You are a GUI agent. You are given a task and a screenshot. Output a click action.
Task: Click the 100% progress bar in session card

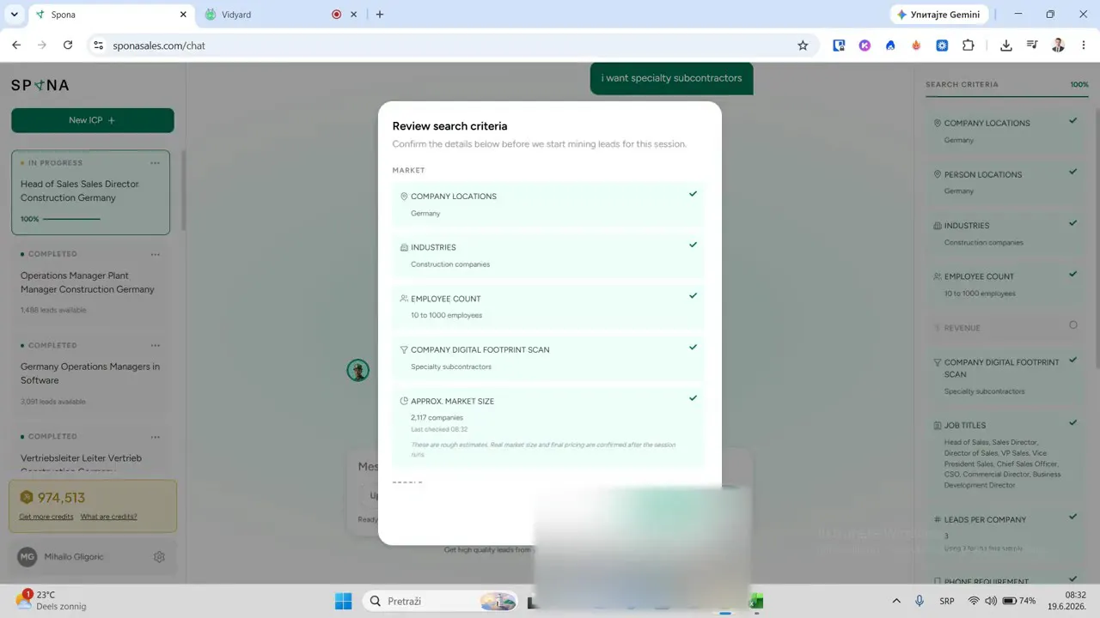(71, 219)
